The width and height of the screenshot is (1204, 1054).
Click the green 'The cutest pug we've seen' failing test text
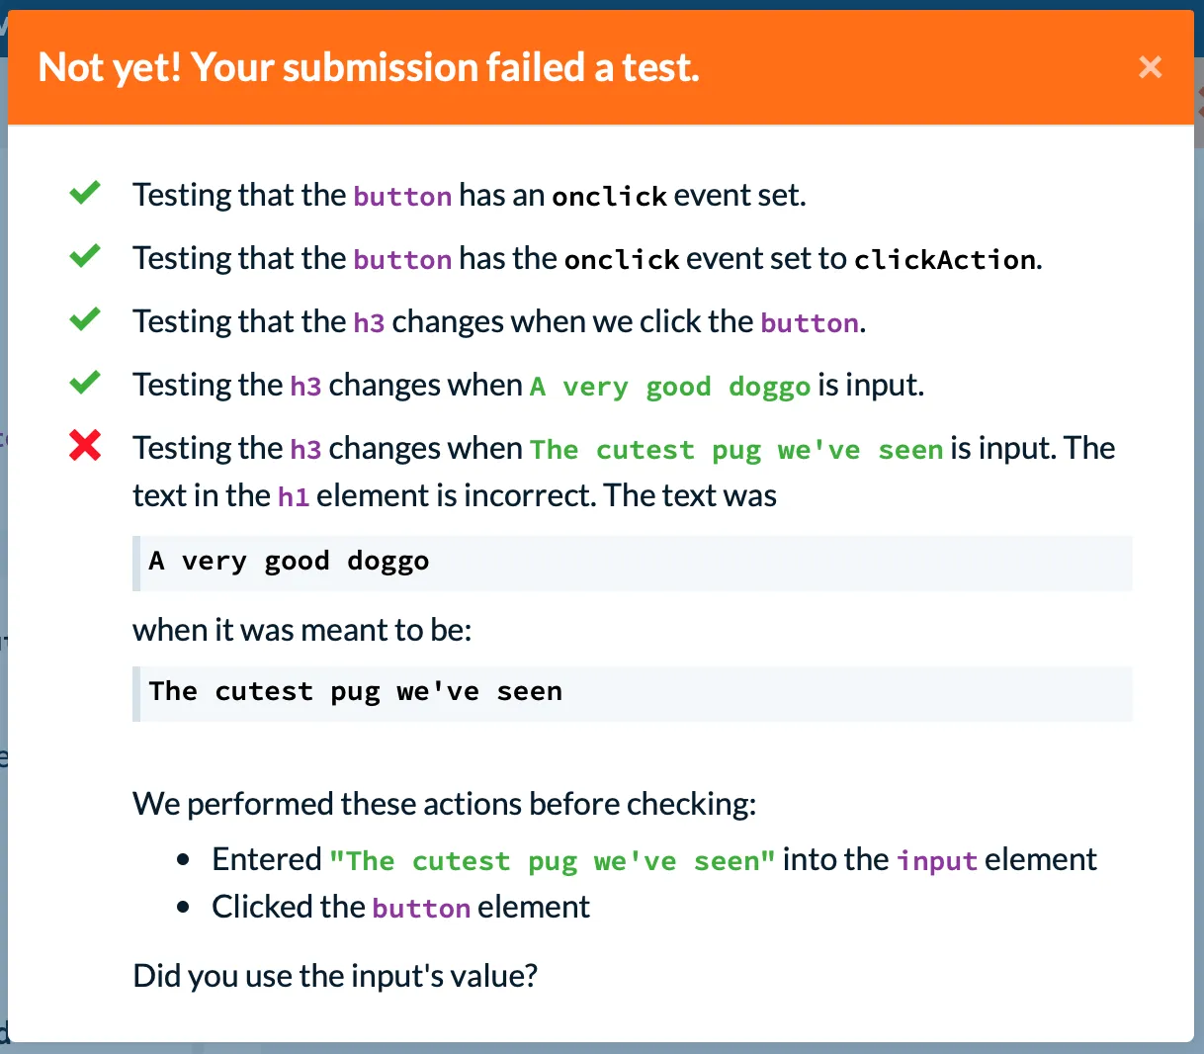pyautogui.click(x=736, y=450)
